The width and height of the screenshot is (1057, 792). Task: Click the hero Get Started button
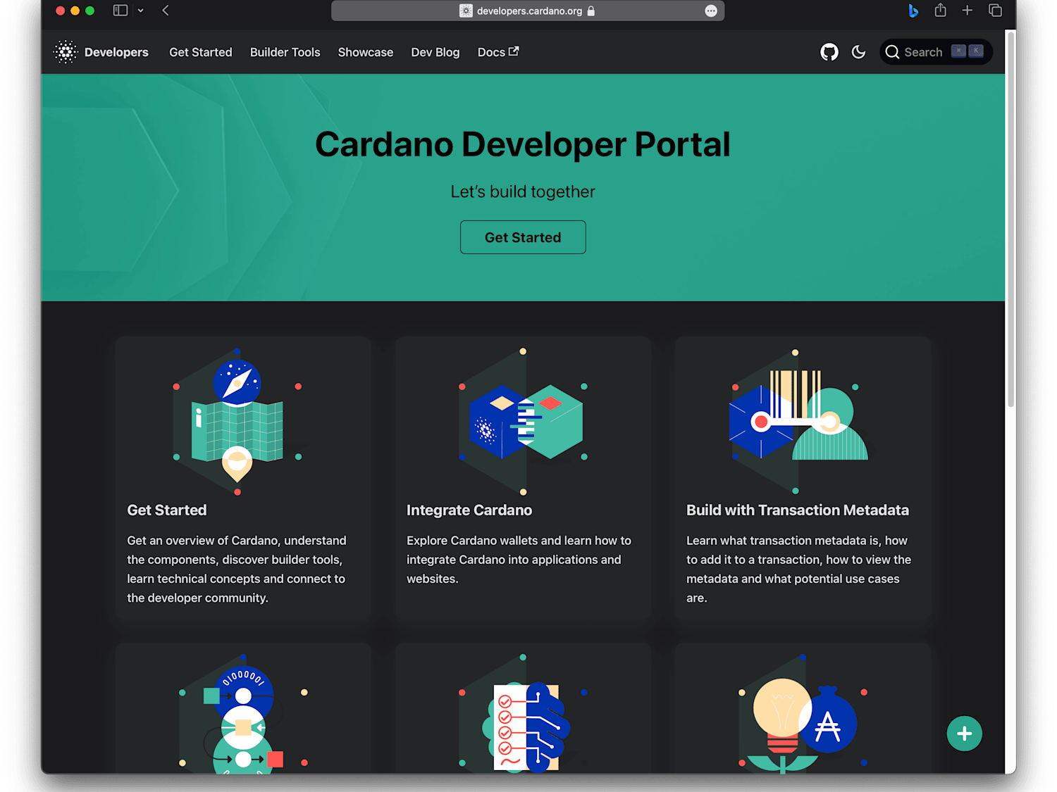(x=523, y=237)
